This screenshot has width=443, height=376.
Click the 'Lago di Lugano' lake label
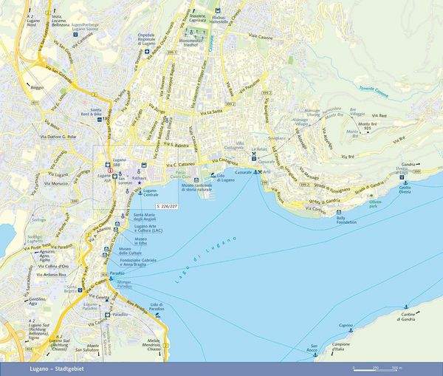pos(205,260)
